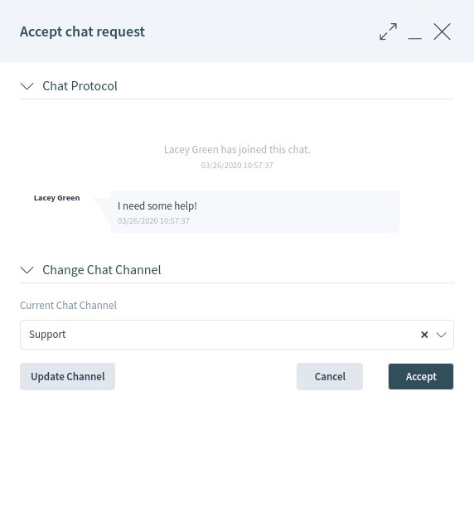Image resolution: width=474 pixels, height=507 pixels.
Task: Click the Current Chat Channel label
Action: 68,305
